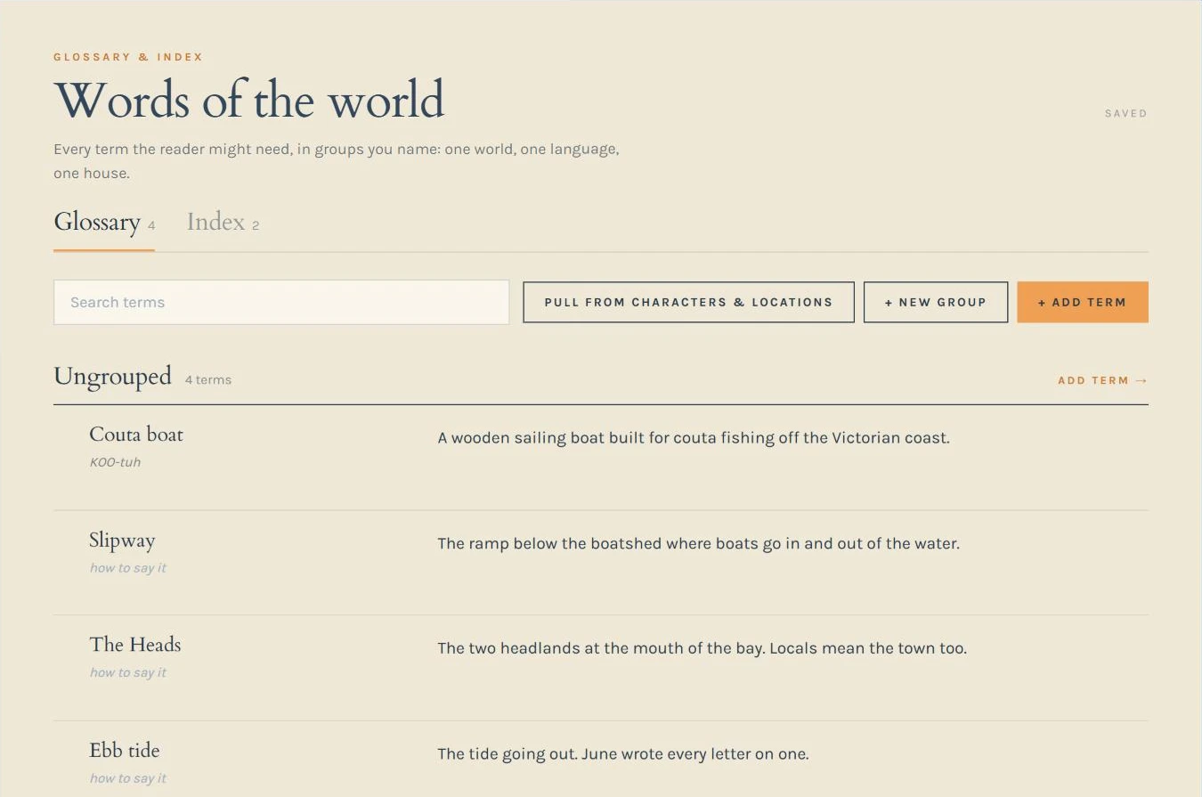Click the Glossary & Index breadcrumb label
The image size is (1202, 797).
coord(128,57)
